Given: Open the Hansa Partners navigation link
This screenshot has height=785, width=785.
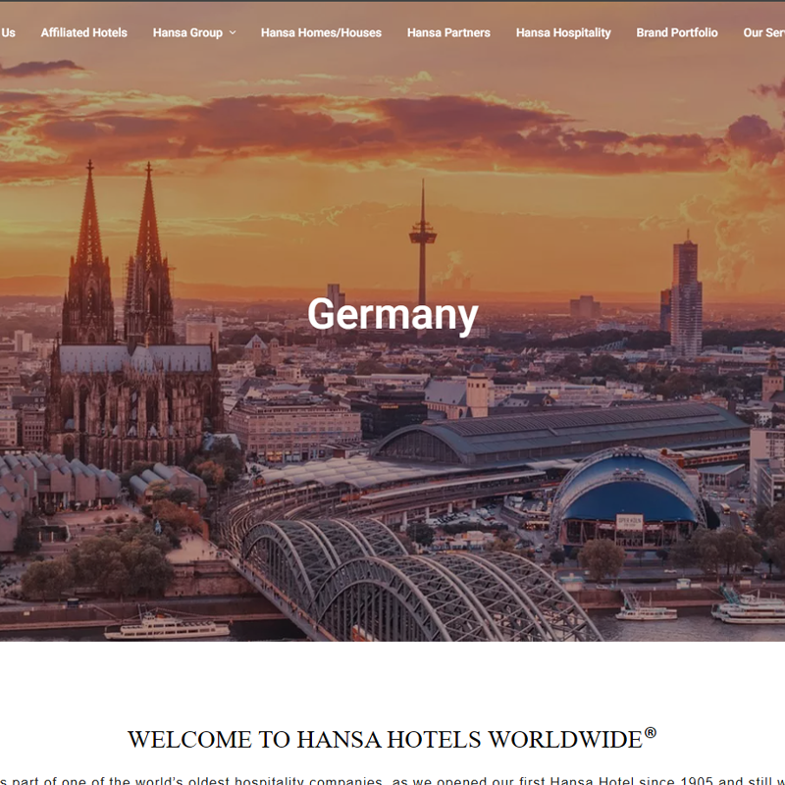Looking at the screenshot, I should coord(448,32).
